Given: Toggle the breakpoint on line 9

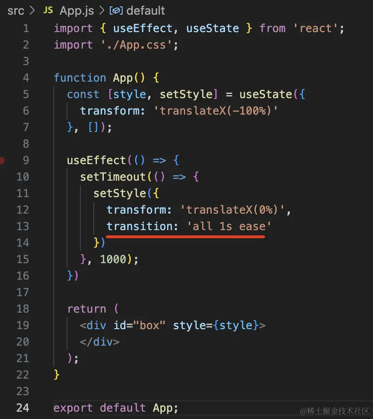Looking at the screenshot, I should (1, 160).
